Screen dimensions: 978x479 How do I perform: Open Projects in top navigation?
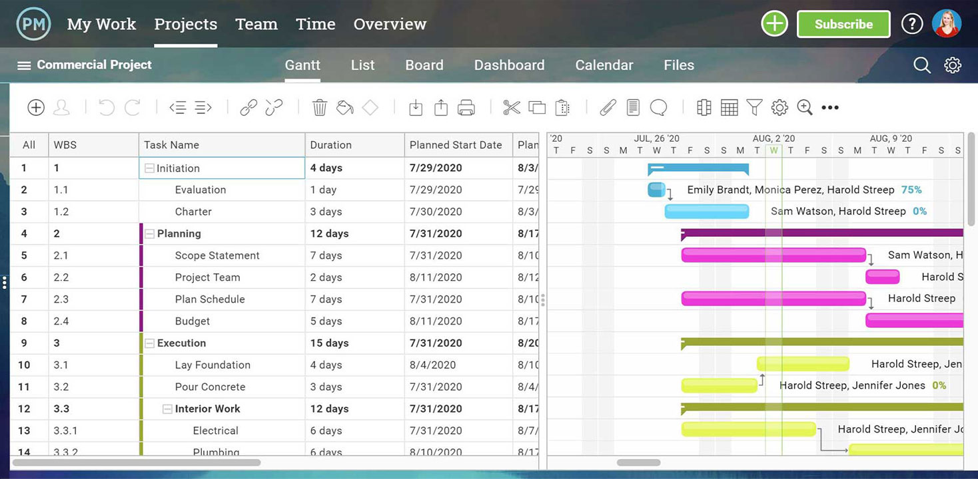186,24
